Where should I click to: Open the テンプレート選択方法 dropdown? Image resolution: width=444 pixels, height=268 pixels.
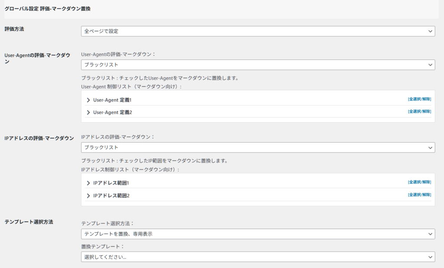click(258, 234)
